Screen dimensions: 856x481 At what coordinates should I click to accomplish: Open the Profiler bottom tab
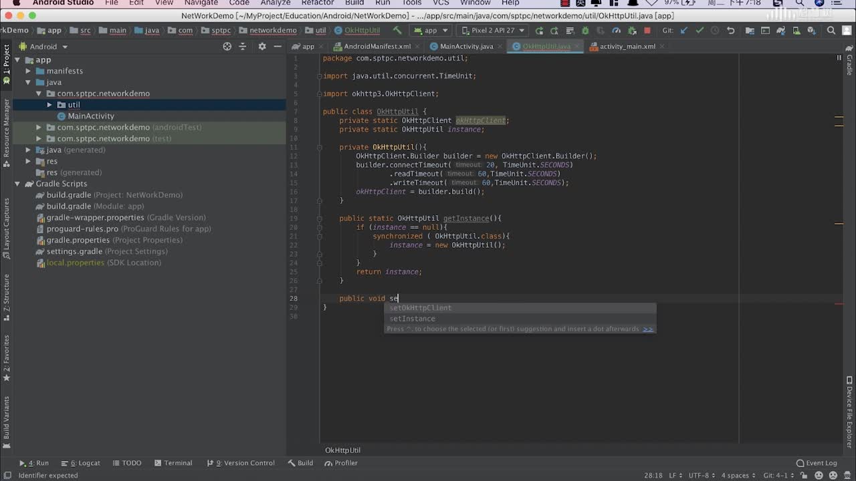coord(340,463)
